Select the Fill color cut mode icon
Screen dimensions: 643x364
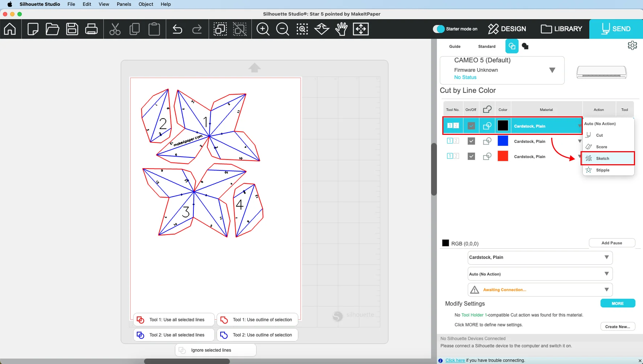(x=525, y=46)
